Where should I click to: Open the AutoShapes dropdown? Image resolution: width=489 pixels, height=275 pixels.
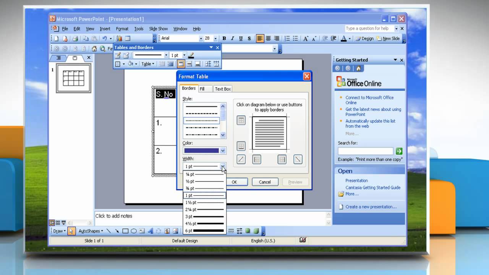[x=91, y=231]
